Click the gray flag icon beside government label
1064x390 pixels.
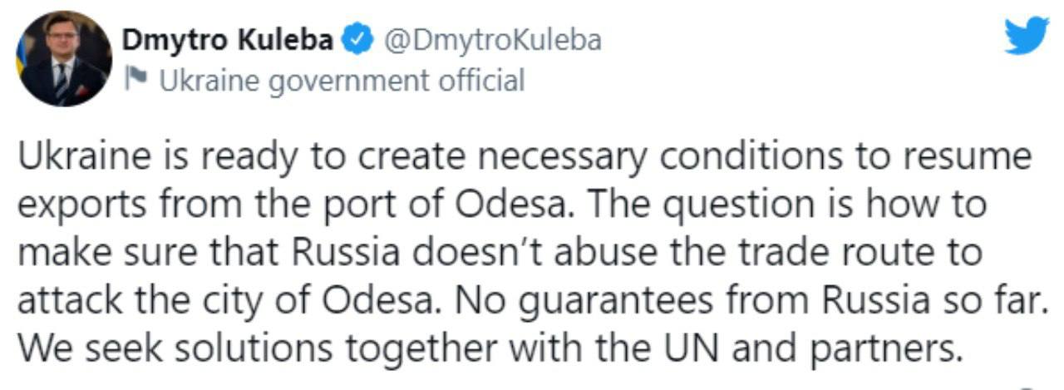coord(135,79)
